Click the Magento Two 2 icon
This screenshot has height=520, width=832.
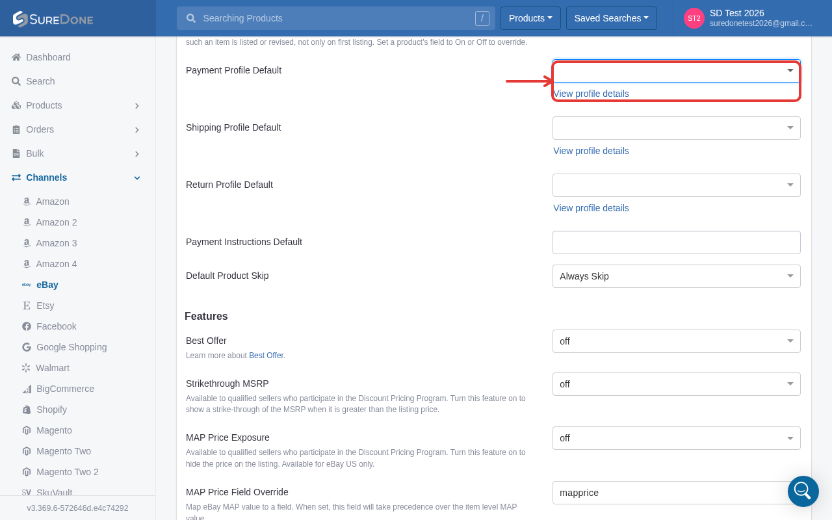[27, 472]
